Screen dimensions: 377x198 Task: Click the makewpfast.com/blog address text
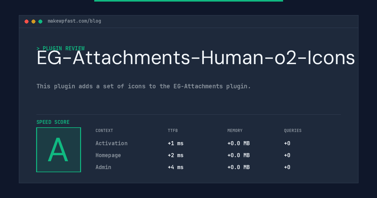point(74,21)
